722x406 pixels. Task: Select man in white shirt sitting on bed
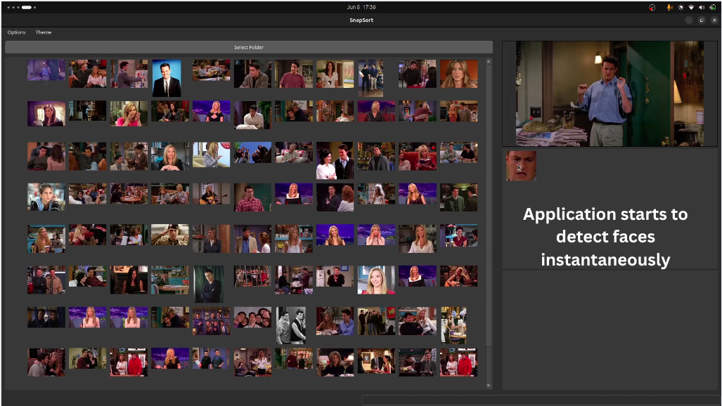click(x=252, y=114)
